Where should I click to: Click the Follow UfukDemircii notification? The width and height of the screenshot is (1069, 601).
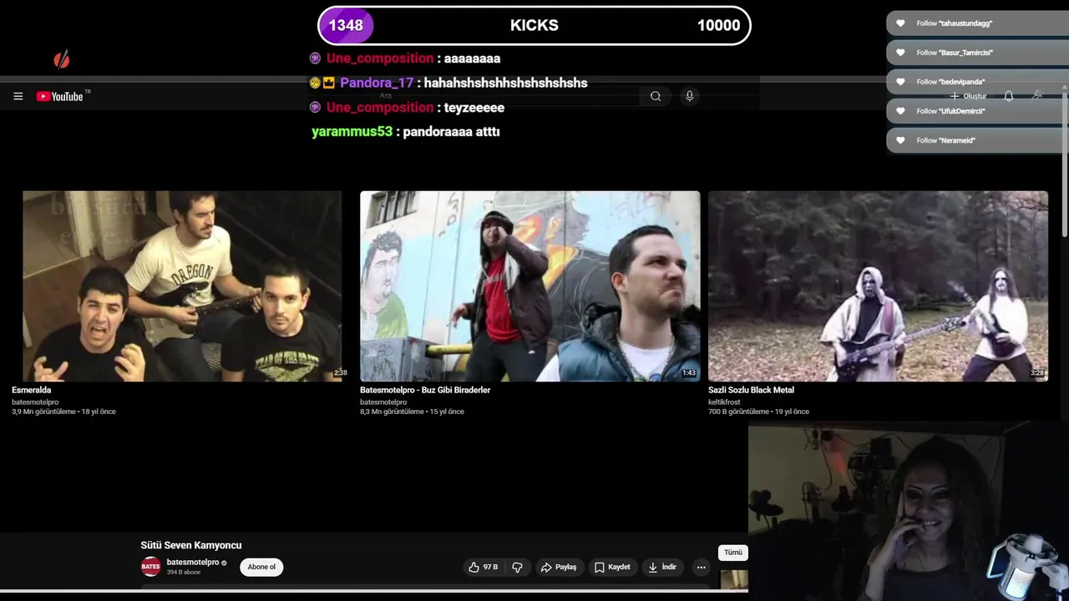coord(975,111)
